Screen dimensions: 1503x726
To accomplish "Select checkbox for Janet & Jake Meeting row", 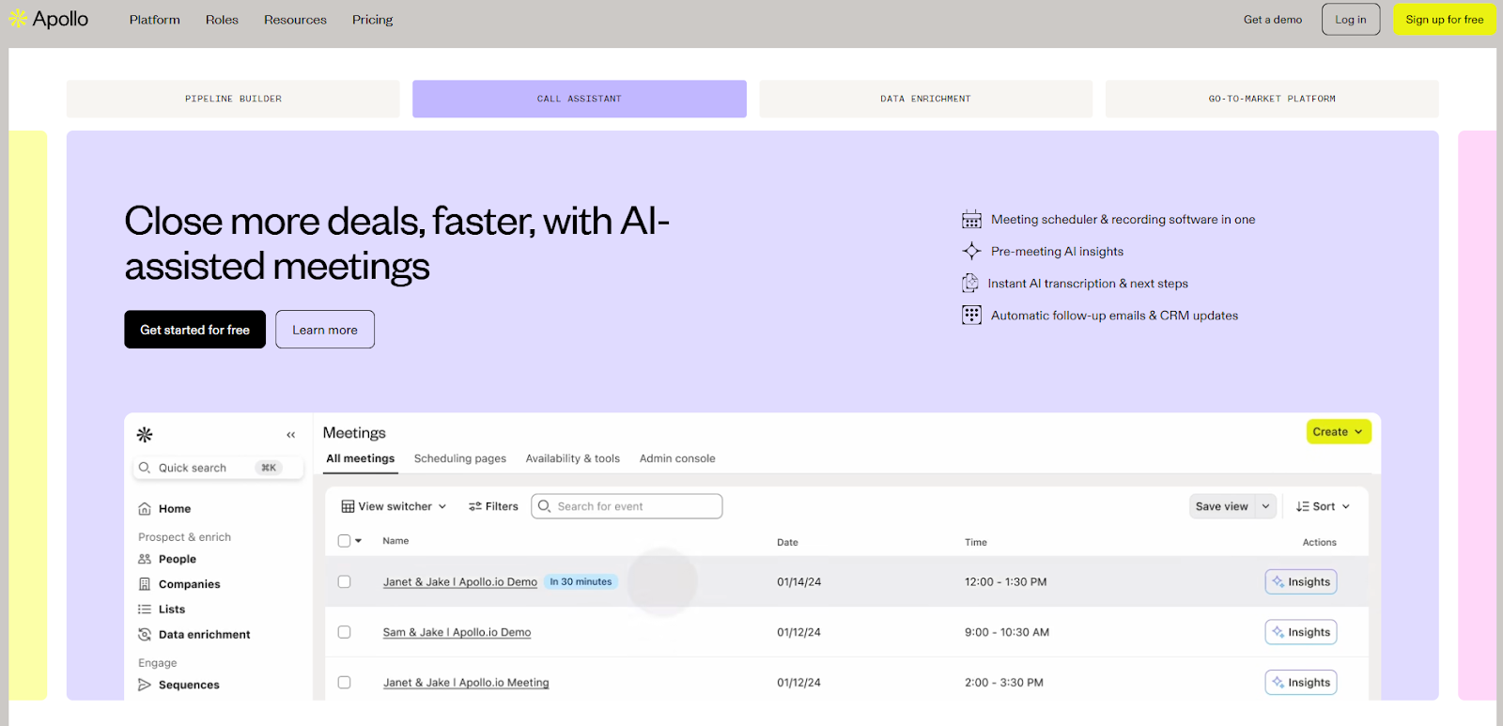I will (345, 683).
